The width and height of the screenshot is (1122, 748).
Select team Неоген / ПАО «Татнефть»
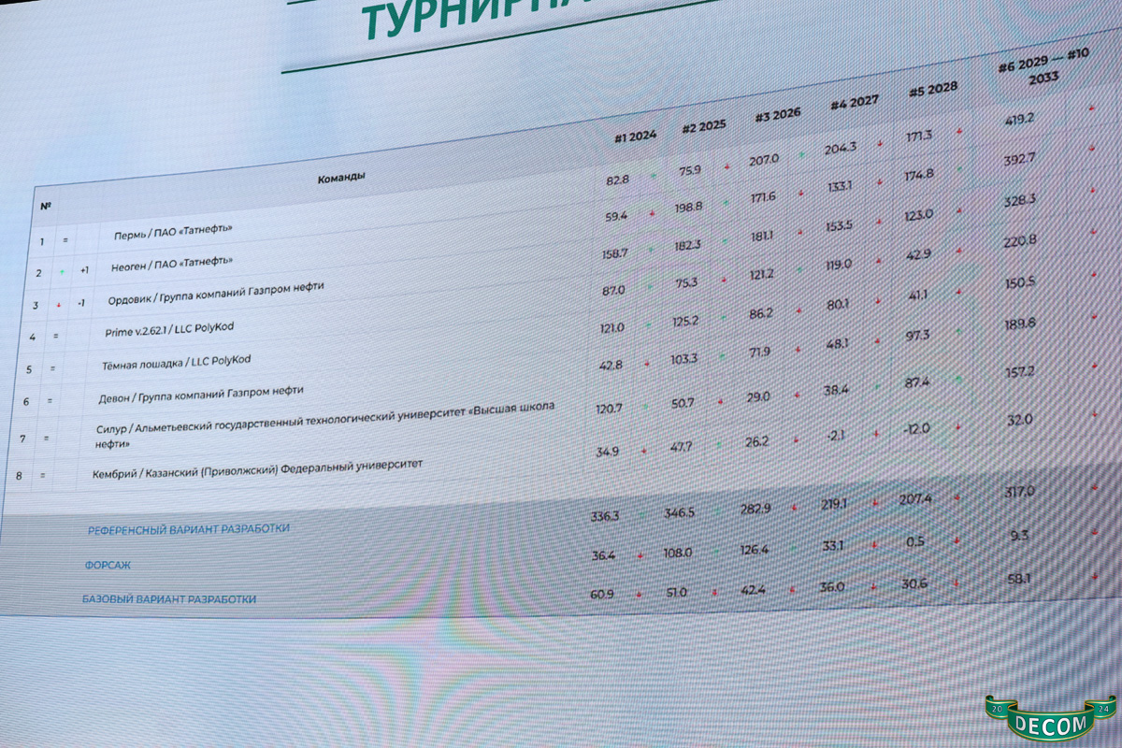point(172,265)
